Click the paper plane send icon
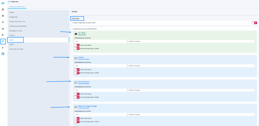259x126 pixels. (x=3, y=35)
